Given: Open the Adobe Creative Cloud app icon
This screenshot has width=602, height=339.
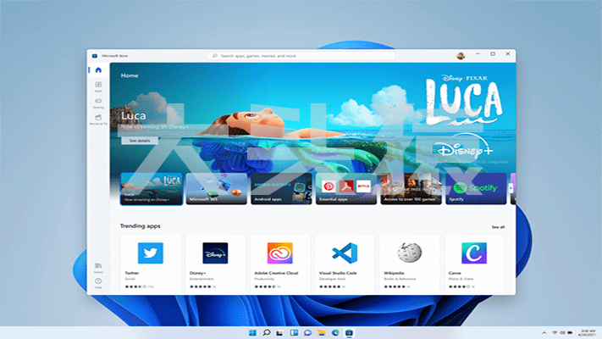Looking at the screenshot, I should (280, 253).
